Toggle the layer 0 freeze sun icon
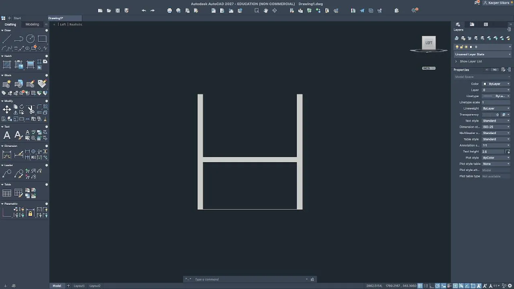This screenshot has width=514, height=289. [466, 47]
